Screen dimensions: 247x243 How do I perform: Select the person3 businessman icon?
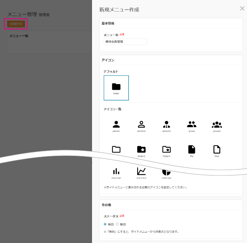tap(167, 124)
